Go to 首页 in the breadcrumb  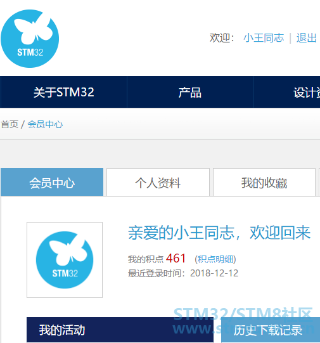10,124
